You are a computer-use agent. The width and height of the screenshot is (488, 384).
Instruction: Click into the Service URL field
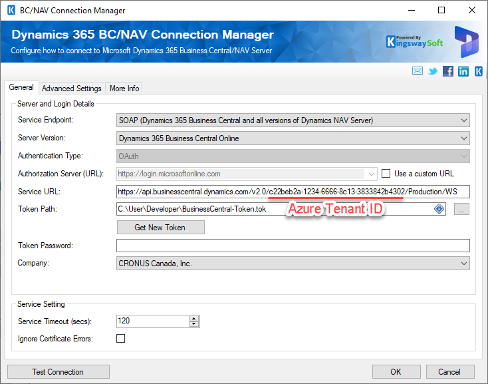click(x=293, y=192)
